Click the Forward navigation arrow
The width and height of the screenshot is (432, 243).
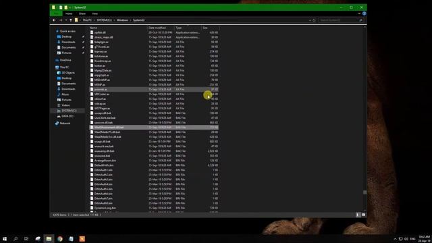tap(61, 20)
